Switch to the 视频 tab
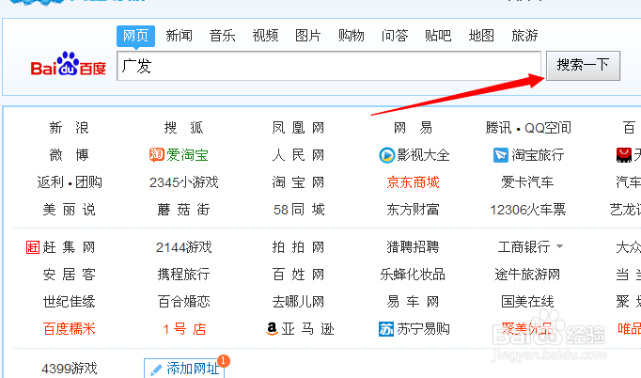The image size is (641, 378). tap(265, 36)
